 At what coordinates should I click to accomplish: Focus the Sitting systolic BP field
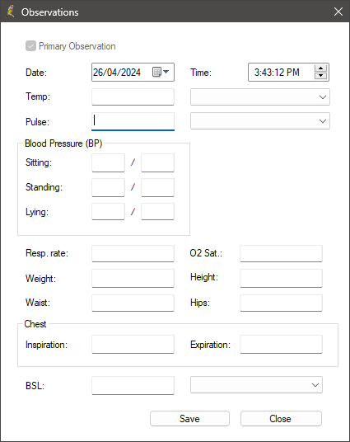[108, 162]
